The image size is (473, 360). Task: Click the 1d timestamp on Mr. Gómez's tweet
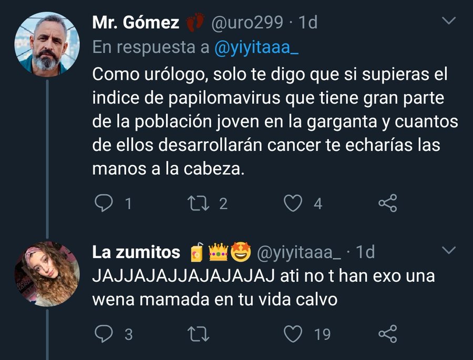[308, 23]
